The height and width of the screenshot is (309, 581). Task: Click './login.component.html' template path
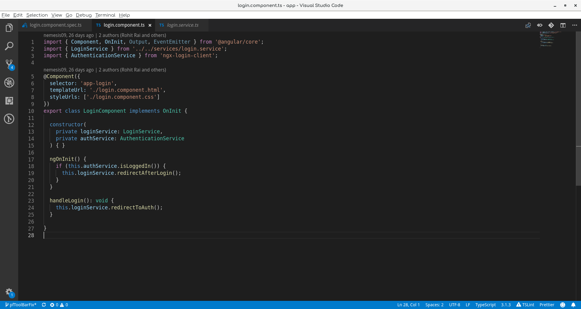(x=126, y=90)
